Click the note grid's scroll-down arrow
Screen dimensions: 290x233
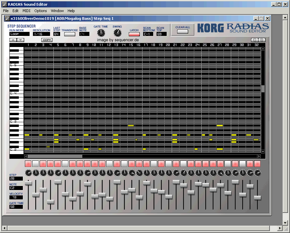(x=263, y=152)
